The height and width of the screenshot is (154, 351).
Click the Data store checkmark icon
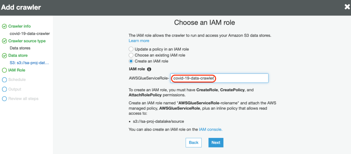pyautogui.click(x=4, y=56)
